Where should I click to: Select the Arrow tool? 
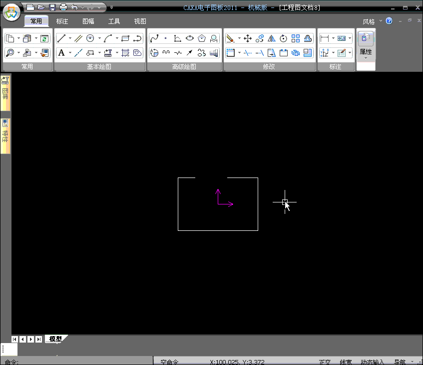190,53
